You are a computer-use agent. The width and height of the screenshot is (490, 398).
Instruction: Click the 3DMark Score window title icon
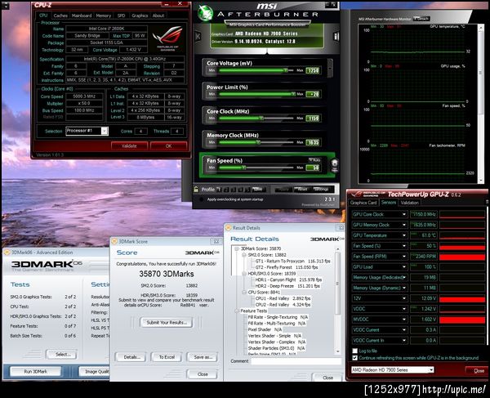coord(114,241)
